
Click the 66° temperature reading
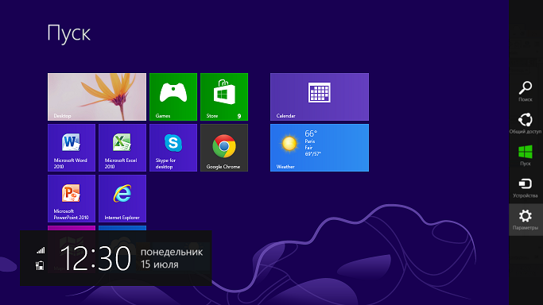[x=311, y=133]
